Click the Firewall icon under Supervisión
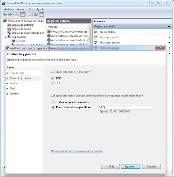 pyautogui.click(x=13, y=41)
